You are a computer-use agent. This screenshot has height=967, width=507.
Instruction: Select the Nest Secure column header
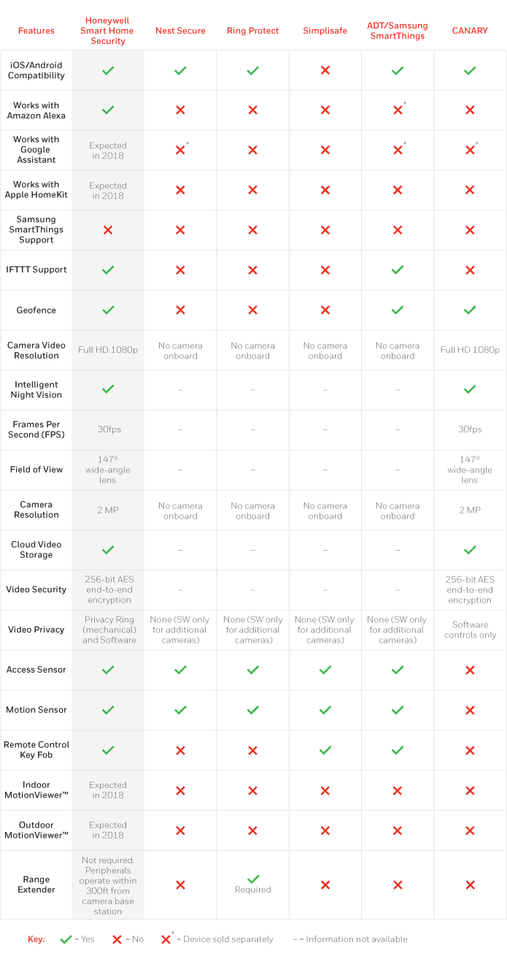point(180,31)
